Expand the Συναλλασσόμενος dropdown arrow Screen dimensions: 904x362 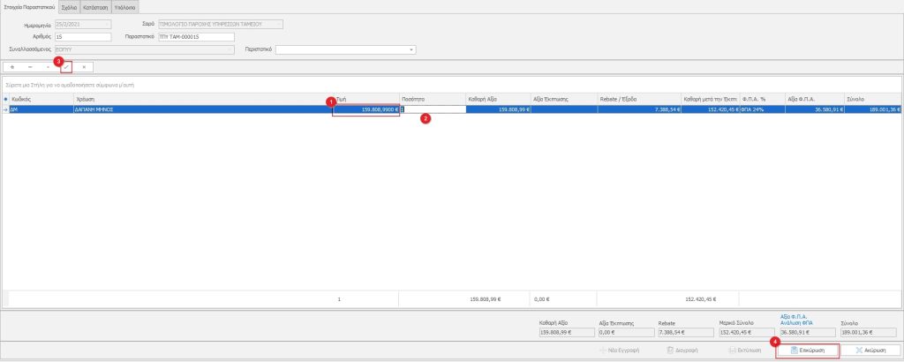pos(231,49)
